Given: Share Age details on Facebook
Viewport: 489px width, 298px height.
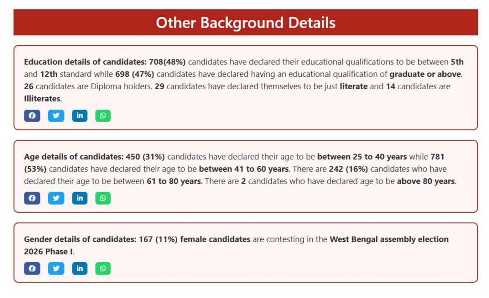Looking at the screenshot, I should (32, 198).
